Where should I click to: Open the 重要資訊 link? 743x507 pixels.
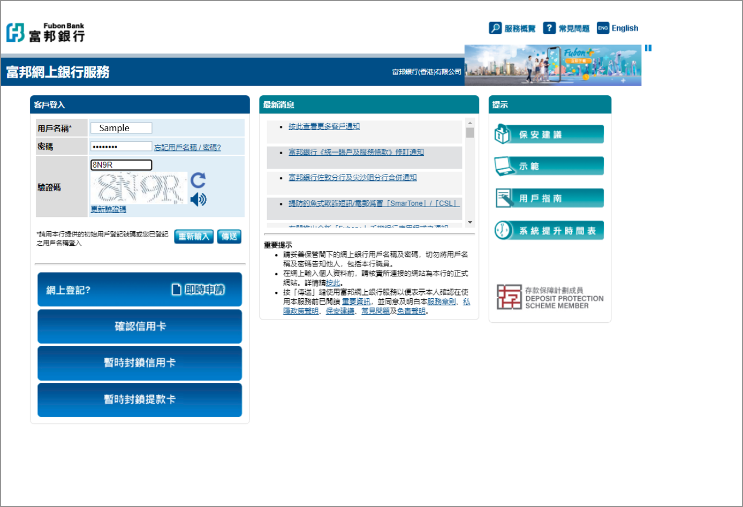click(x=356, y=302)
